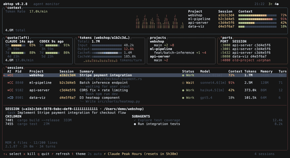290x158 pixels.
Task: Click the Output tokens bar showing 12.8k
Action: pyautogui.click(x=107, y=49)
